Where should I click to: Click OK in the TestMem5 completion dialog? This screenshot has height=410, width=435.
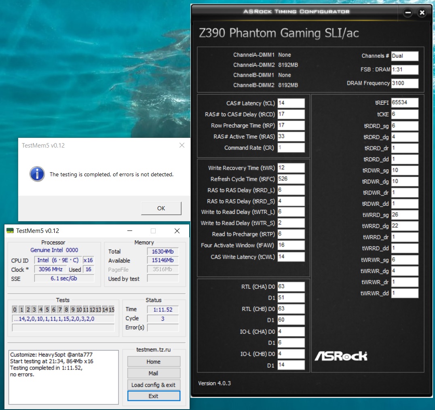pyautogui.click(x=161, y=208)
